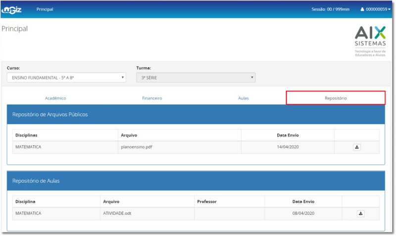396x236 pixels.
Task: Click the Data Envio header in public files table
Action: [x=288, y=135]
